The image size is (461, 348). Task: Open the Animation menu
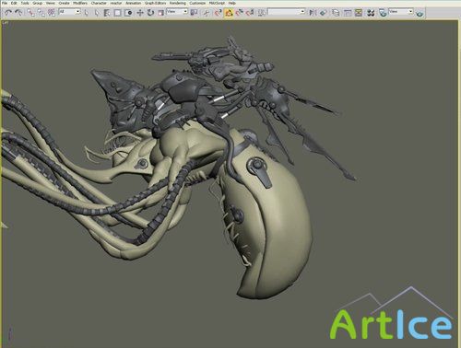tap(134, 3)
